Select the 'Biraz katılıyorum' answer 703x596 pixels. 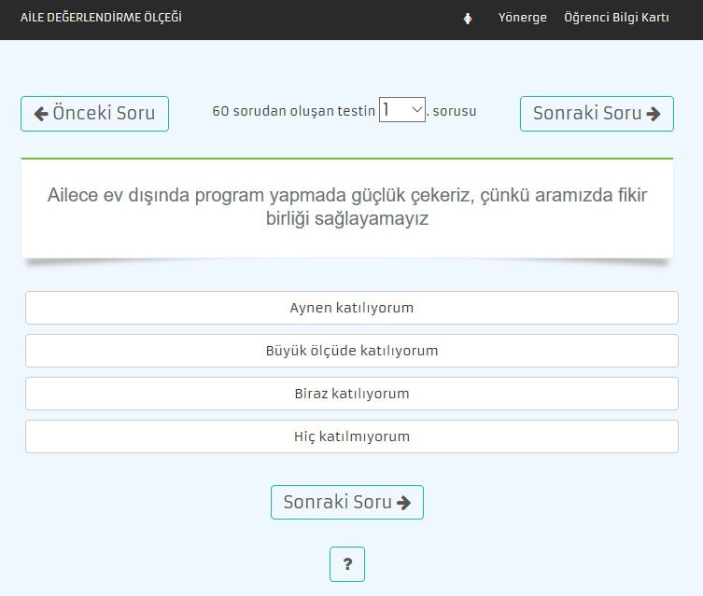(352, 394)
